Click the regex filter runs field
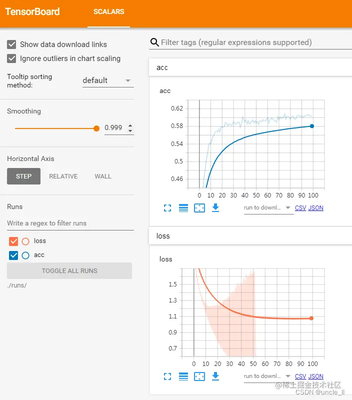Viewport: 352px width, 400px height. coord(70,223)
